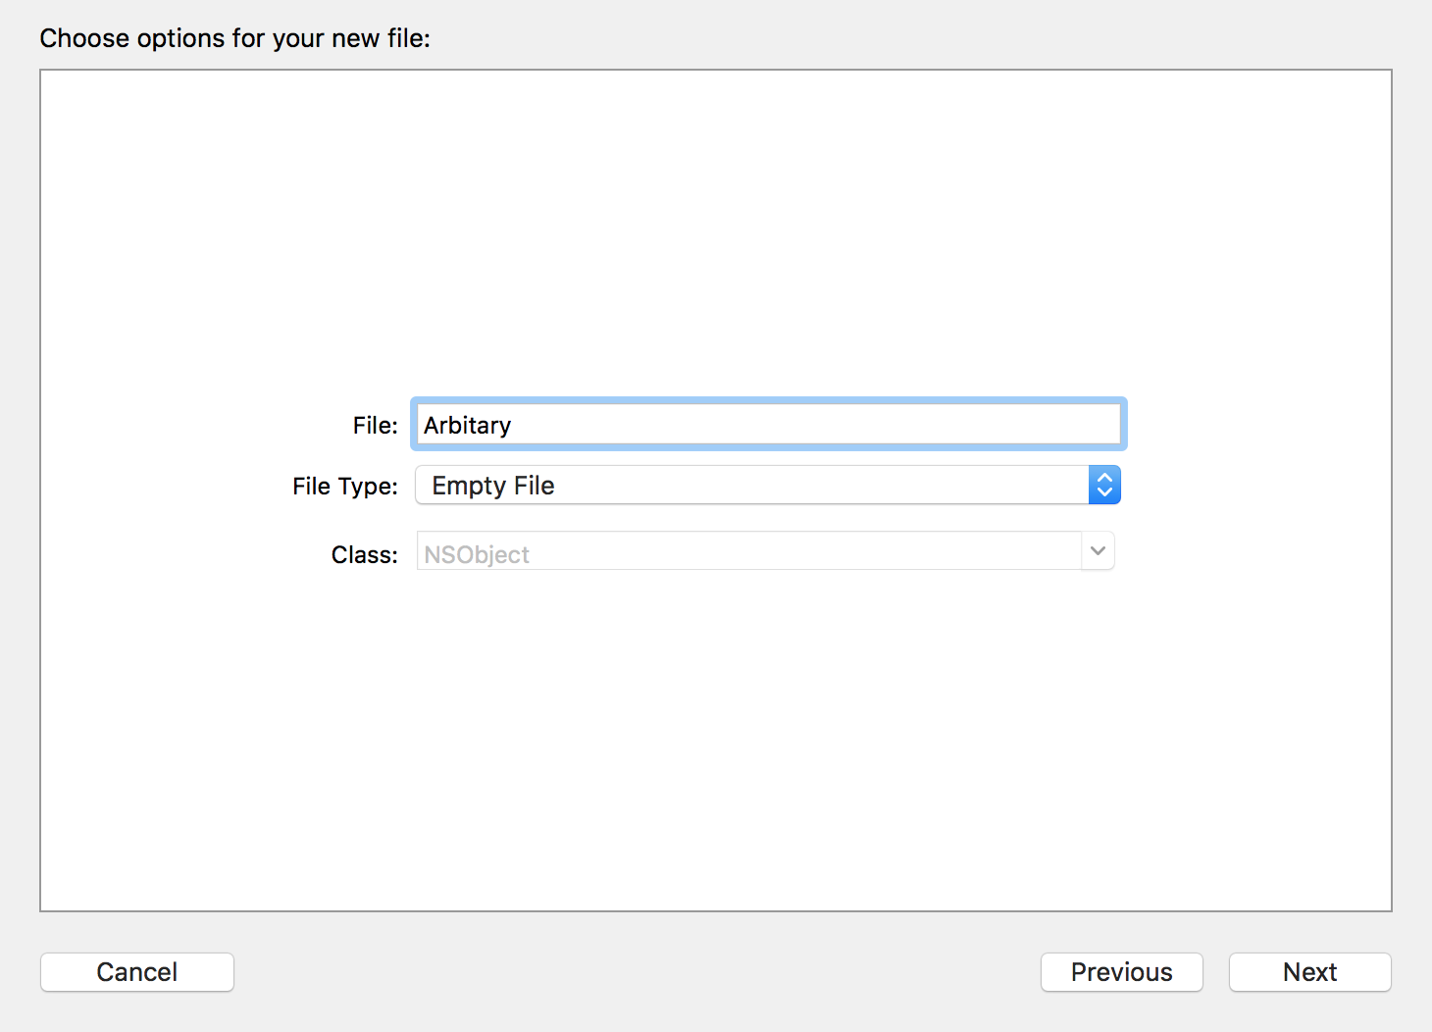
Task: Expand the Class combo box list
Action: (1098, 551)
